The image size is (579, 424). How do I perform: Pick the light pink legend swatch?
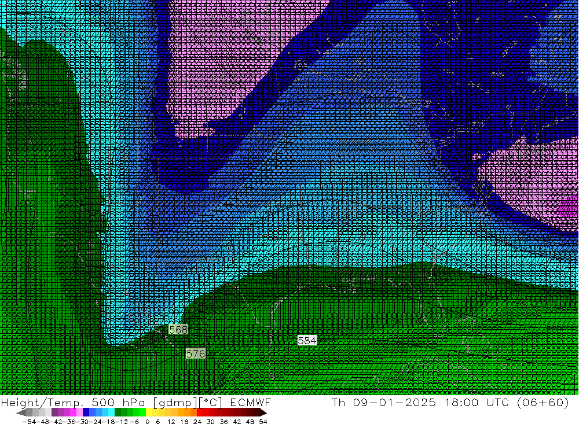click(79, 412)
